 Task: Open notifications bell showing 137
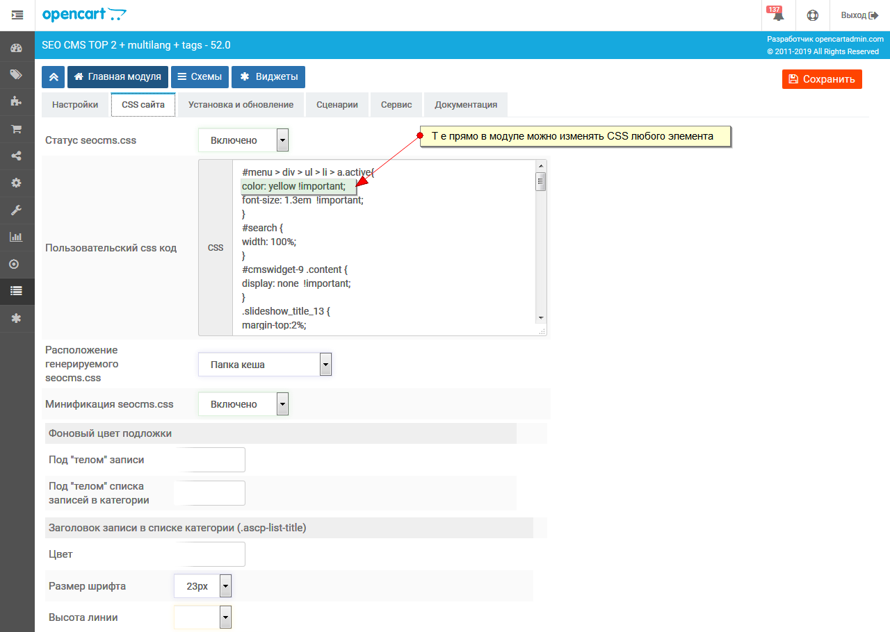pos(778,15)
